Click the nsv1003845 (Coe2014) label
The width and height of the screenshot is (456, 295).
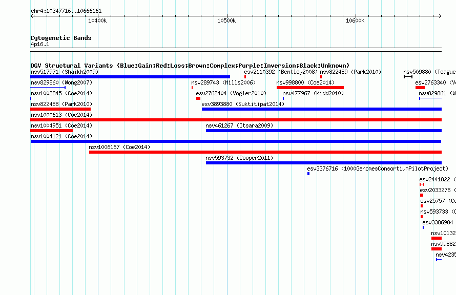pos(61,93)
